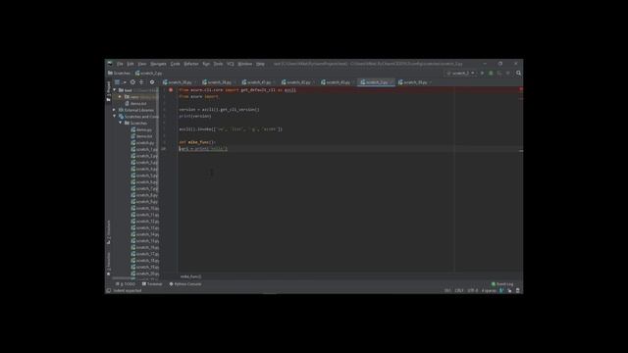Click the horizontal scrollbar under the Project tree

coord(125,278)
